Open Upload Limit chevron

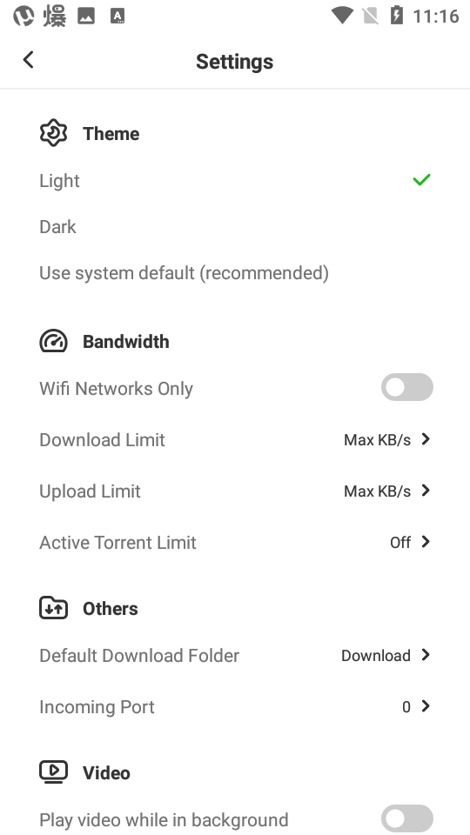coord(426,491)
